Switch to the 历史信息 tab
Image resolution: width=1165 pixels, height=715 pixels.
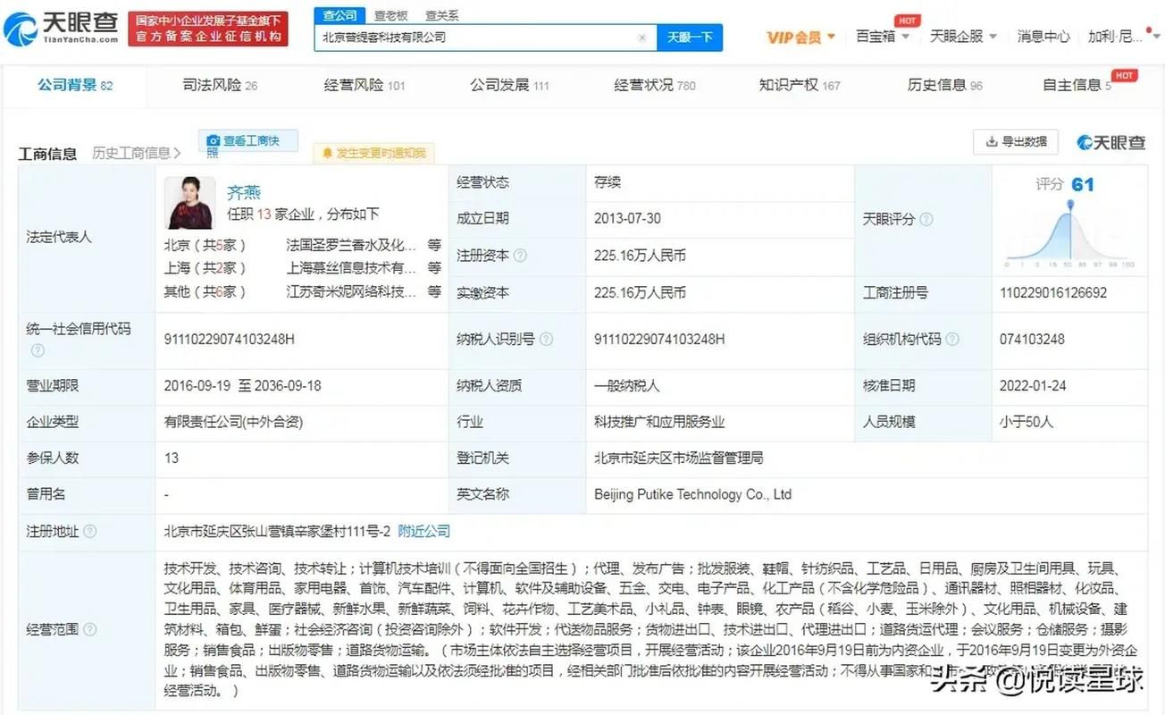(x=944, y=85)
